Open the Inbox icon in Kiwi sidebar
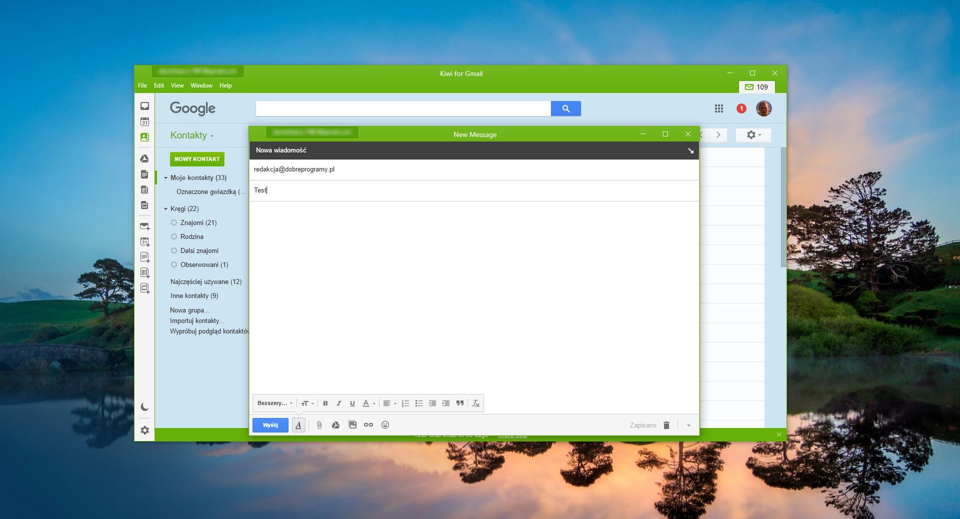Viewport: 960px width, 519px height. click(145, 106)
